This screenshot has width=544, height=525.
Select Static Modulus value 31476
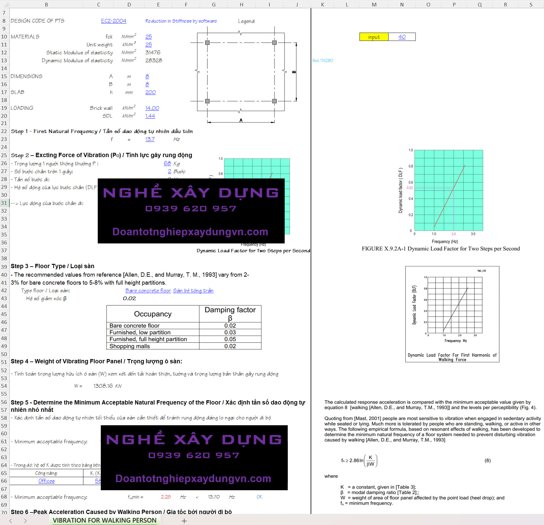coord(153,52)
